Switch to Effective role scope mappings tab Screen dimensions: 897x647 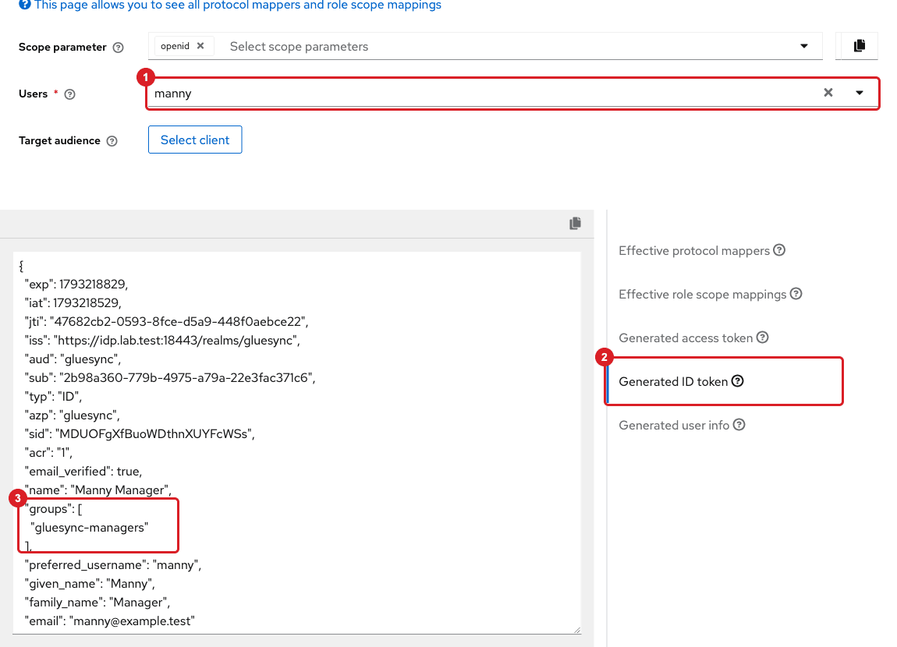[x=703, y=295]
